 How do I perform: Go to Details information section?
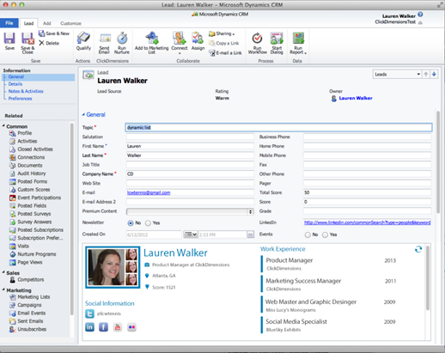[15, 84]
